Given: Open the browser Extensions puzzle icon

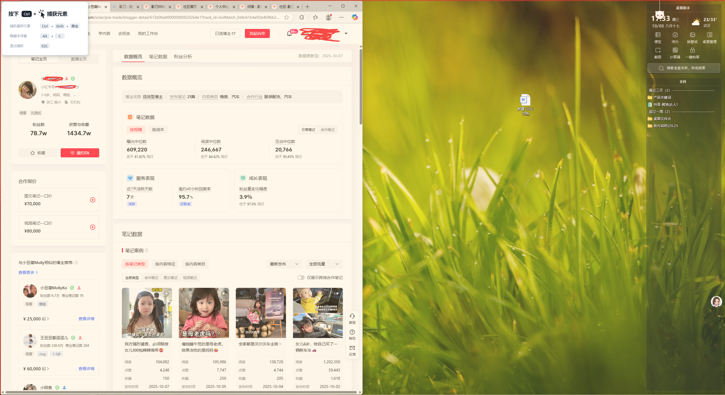Looking at the screenshot, I should point(302,17).
